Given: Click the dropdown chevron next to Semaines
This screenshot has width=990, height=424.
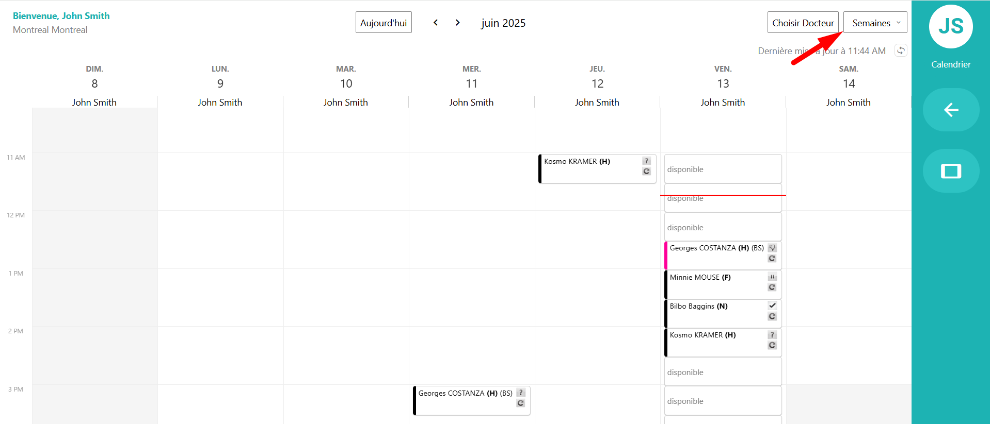Looking at the screenshot, I should point(898,22).
